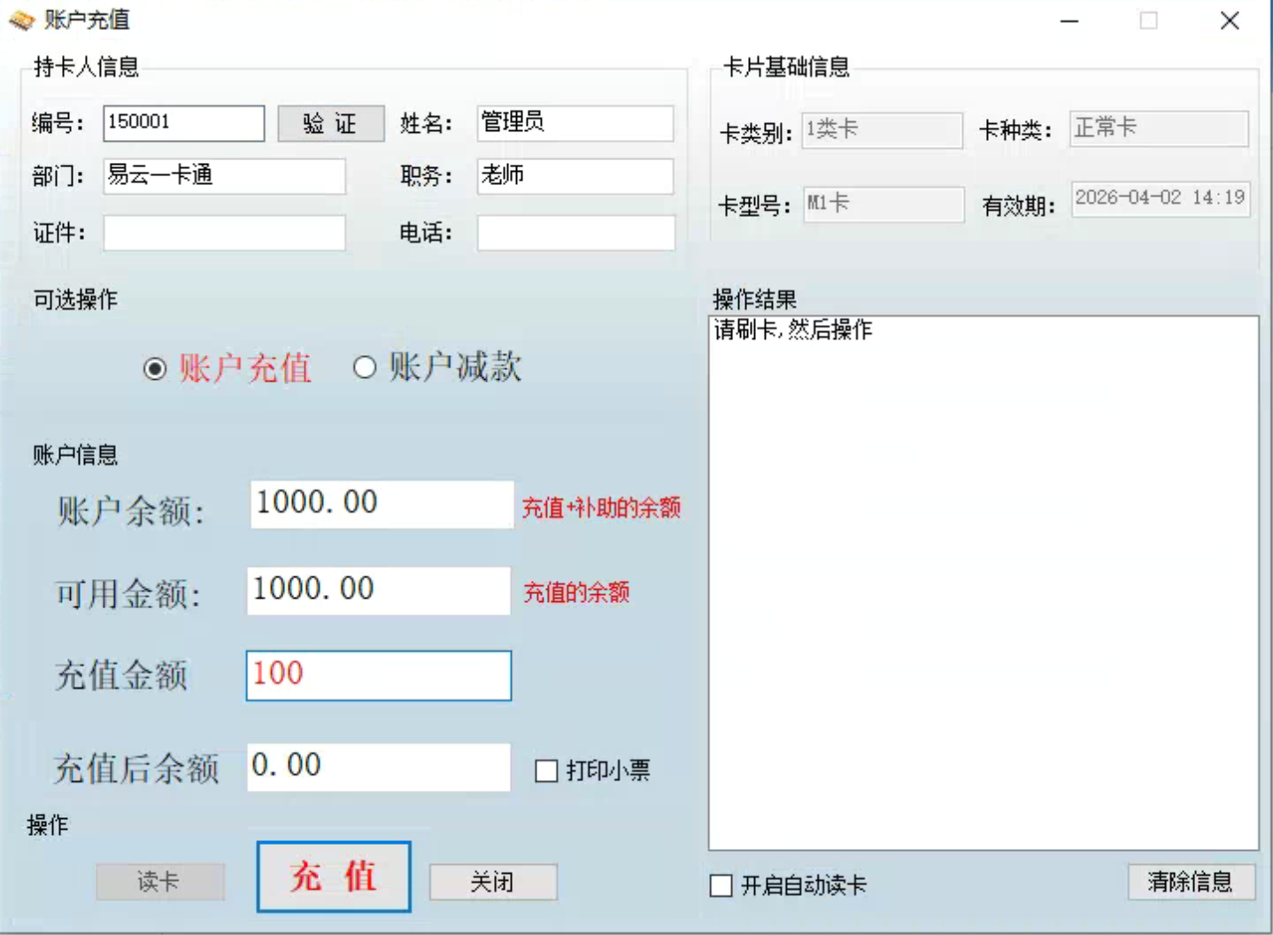Click the 部门 field showing 易云一卡通
The height and width of the screenshot is (935, 1273).
(225, 176)
